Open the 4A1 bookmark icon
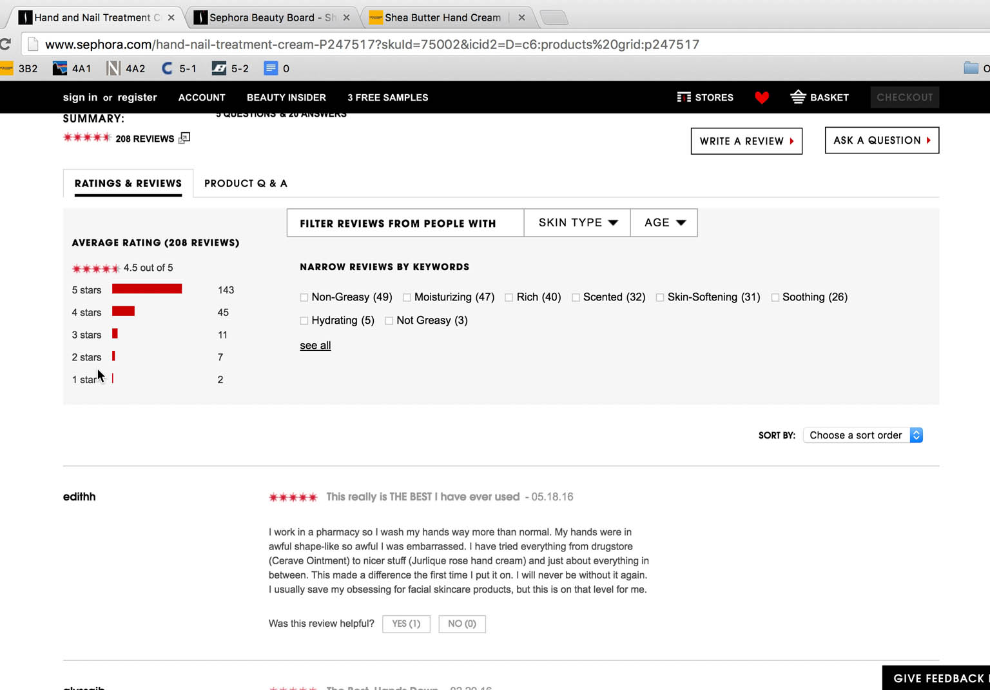Viewport: 990px width, 690px height. [60, 68]
